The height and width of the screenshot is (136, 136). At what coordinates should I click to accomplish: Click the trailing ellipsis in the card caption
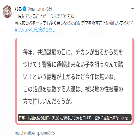click(129, 119)
